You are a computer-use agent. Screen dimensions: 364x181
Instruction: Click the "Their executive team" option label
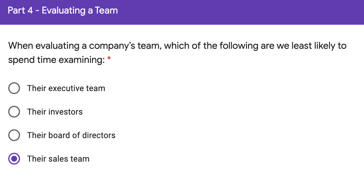[x=66, y=88]
